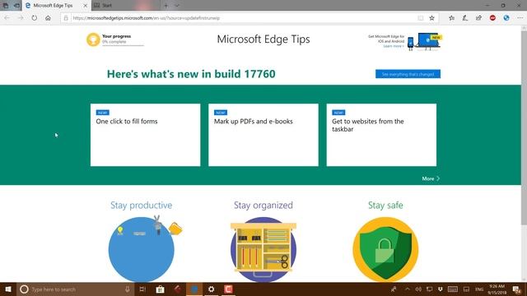The image size is (527, 296).
Task: Click the Stay organized toolbox illustration
Action: pyautogui.click(x=263, y=250)
